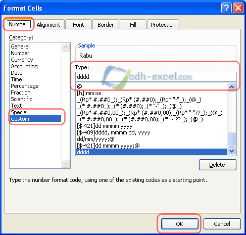Open the Font tab

click(78, 25)
